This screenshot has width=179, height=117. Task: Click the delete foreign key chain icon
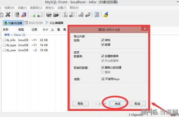click(88, 15)
